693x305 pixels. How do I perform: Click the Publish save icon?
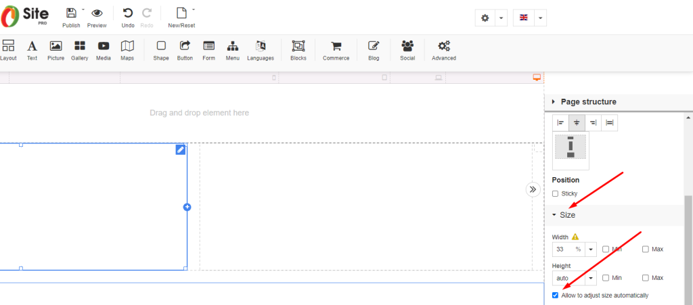[x=71, y=13]
